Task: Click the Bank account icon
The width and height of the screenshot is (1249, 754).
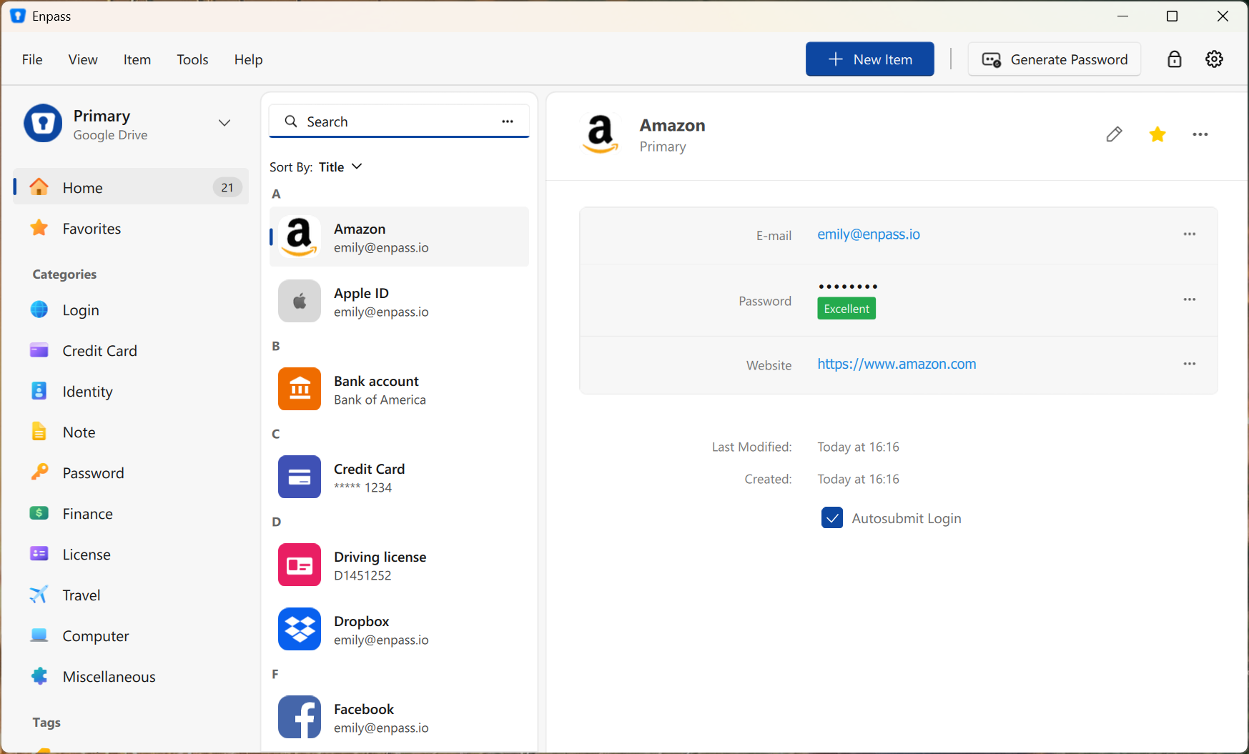Action: pyautogui.click(x=300, y=389)
